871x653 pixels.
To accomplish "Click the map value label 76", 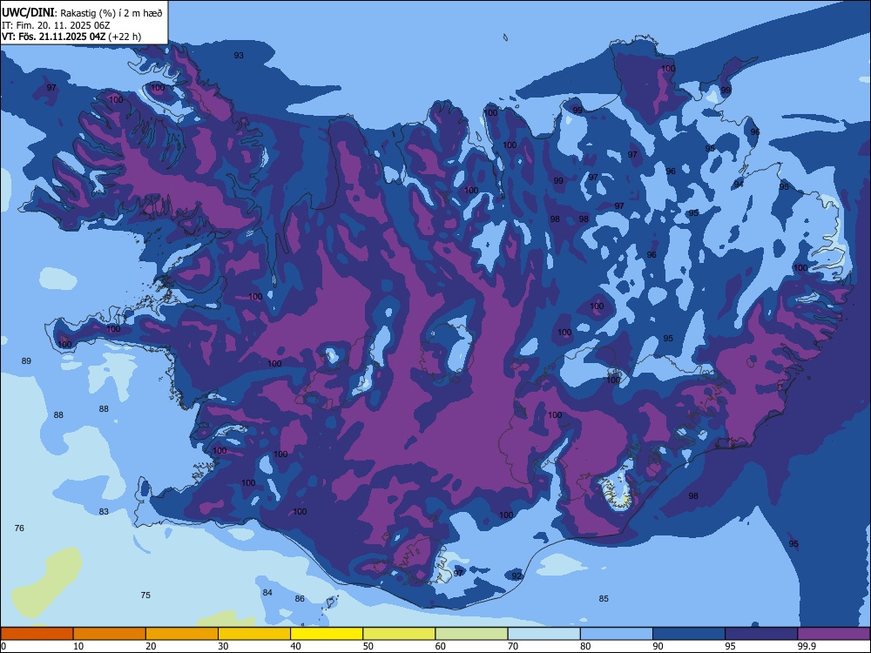I will point(19,528).
